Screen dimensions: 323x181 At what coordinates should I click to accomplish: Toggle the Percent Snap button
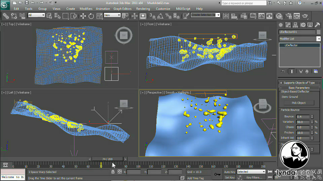coord(169,16)
